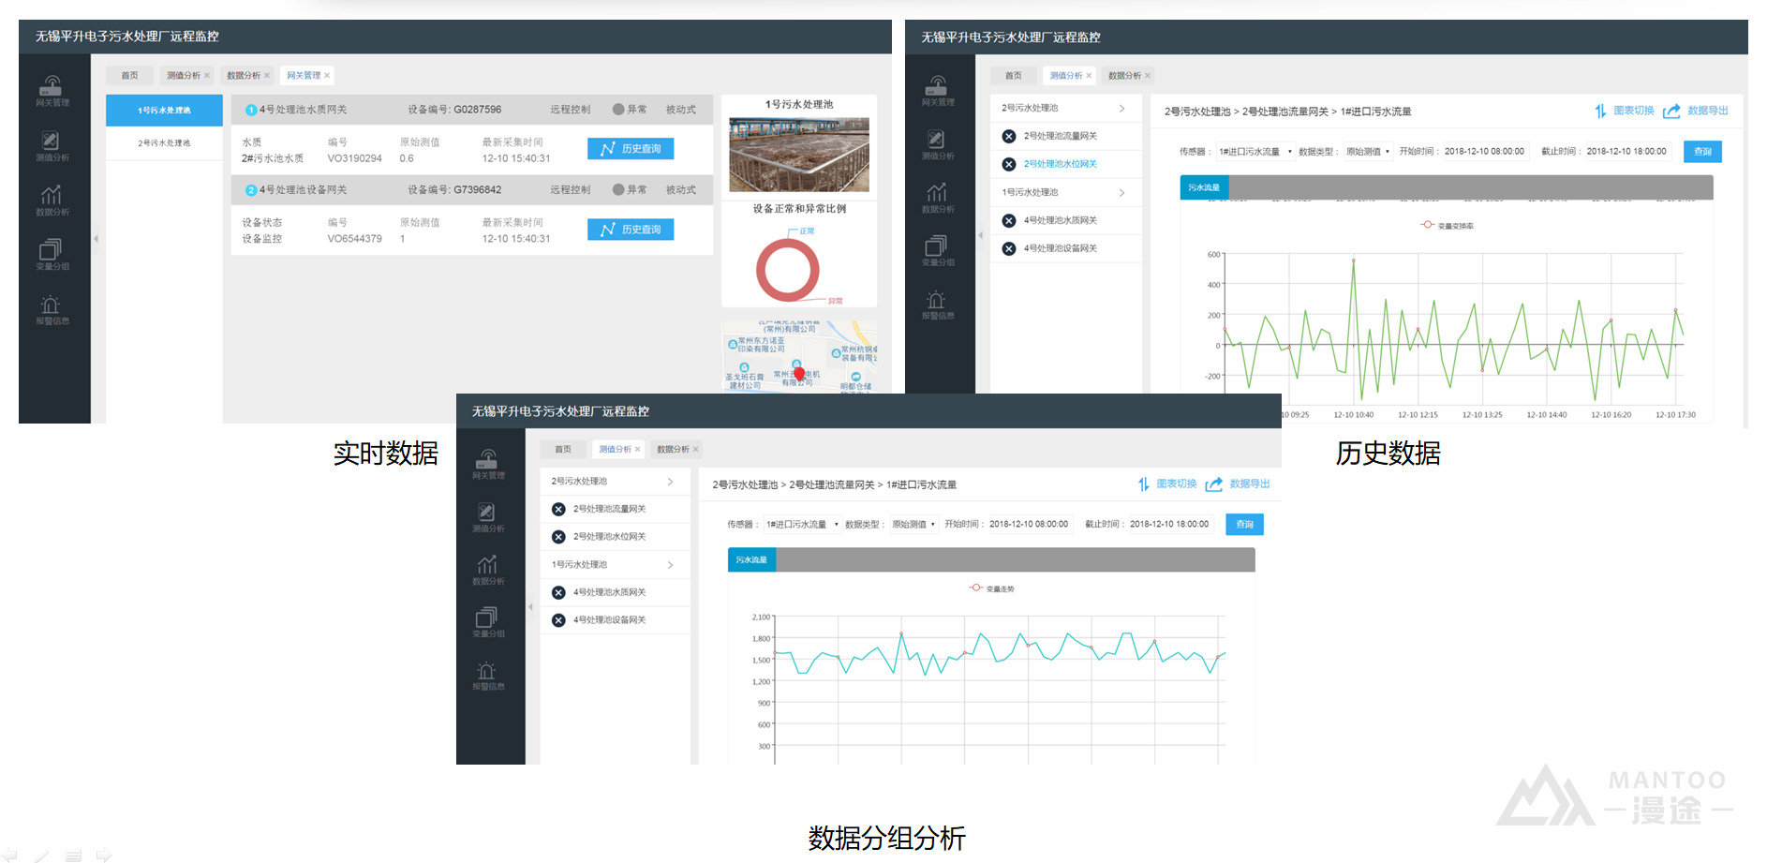Expand 1号污水处理池 chevron in top-right panel
Image resolution: width=1767 pixels, height=863 pixels.
(1121, 192)
